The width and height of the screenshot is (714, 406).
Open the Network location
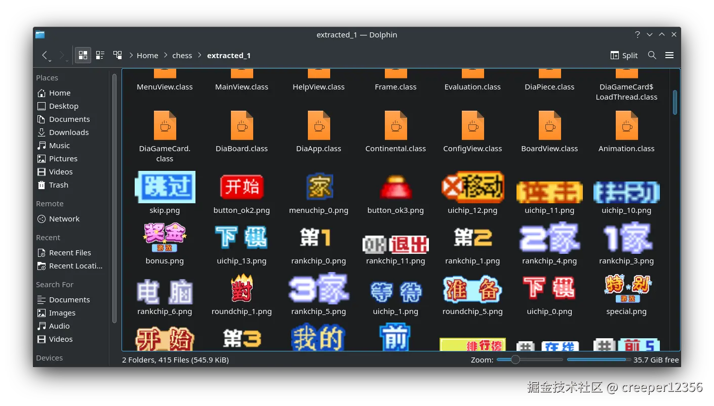[x=65, y=218]
